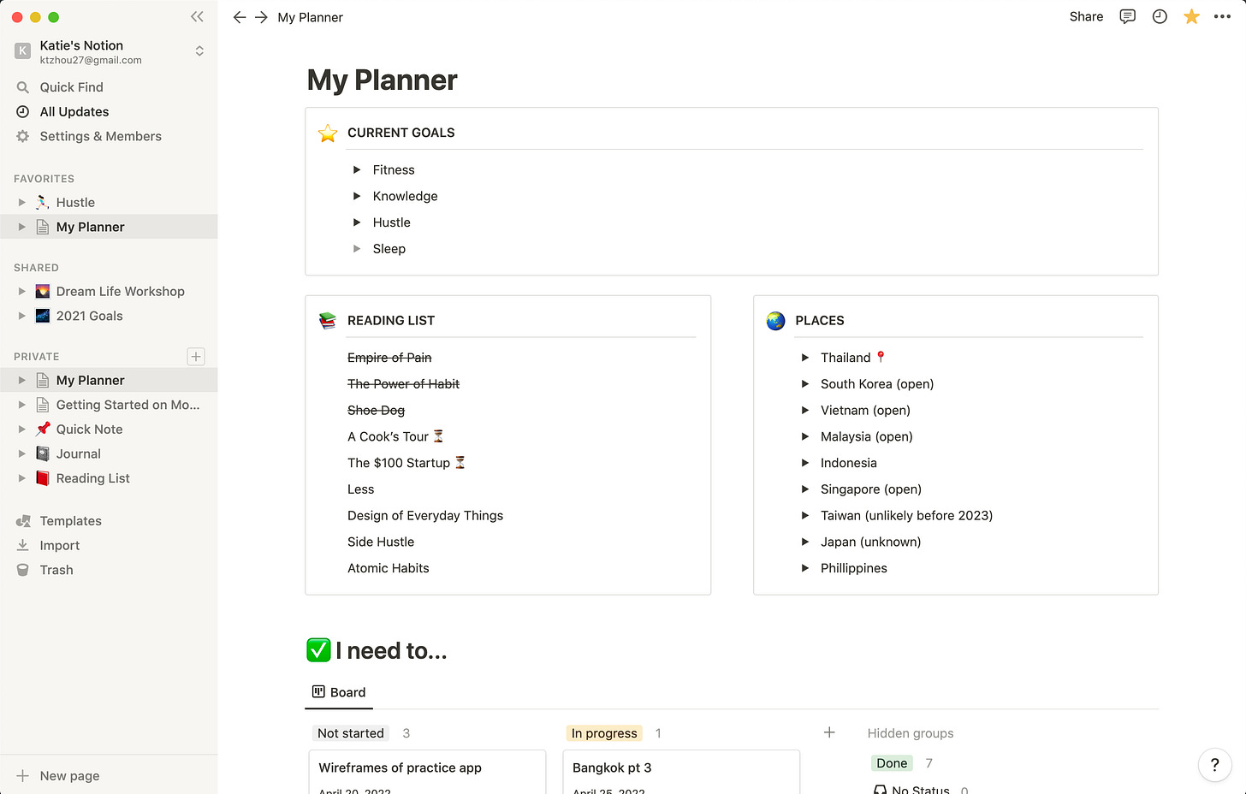The image size is (1246, 794).
Task: Add a private page with plus icon
Action: pyautogui.click(x=196, y=357)
